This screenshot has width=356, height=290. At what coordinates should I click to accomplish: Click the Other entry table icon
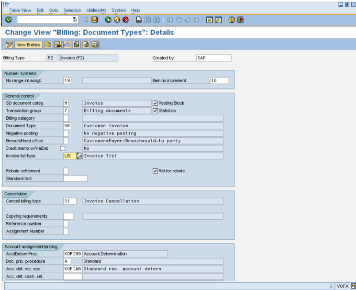[x=96, y=45]
